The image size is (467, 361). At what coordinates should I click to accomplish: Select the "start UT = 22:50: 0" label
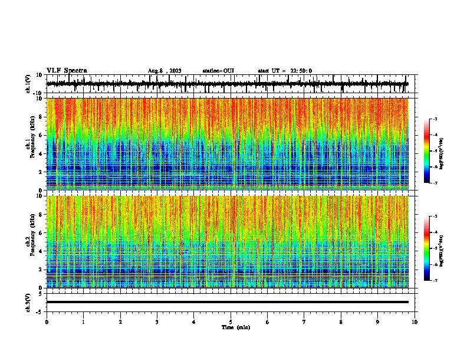(285, 71)
